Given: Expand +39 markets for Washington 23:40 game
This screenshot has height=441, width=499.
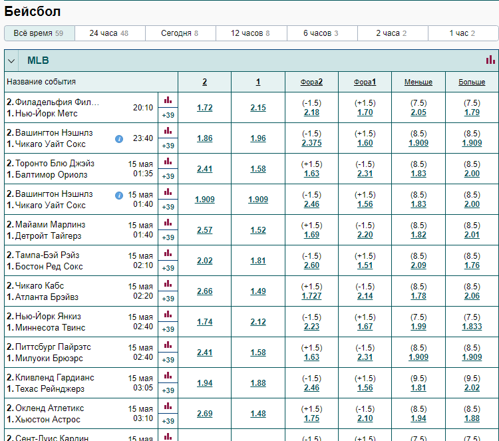Looking at the screenshot, I should click(168, 146).
